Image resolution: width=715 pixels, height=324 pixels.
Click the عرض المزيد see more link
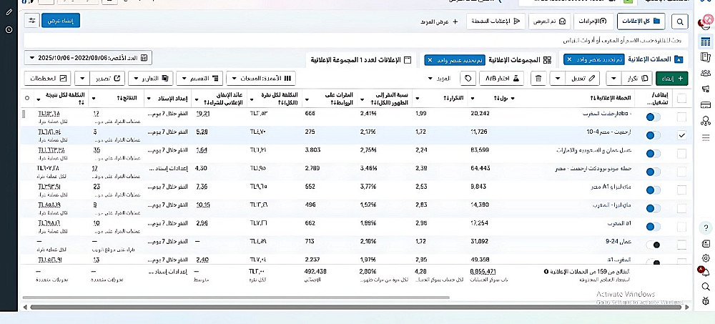[440, 21]
